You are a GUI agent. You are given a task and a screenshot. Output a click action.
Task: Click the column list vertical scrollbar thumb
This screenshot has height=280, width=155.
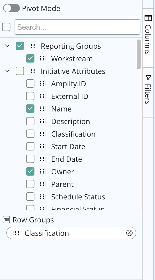(139, 54)
